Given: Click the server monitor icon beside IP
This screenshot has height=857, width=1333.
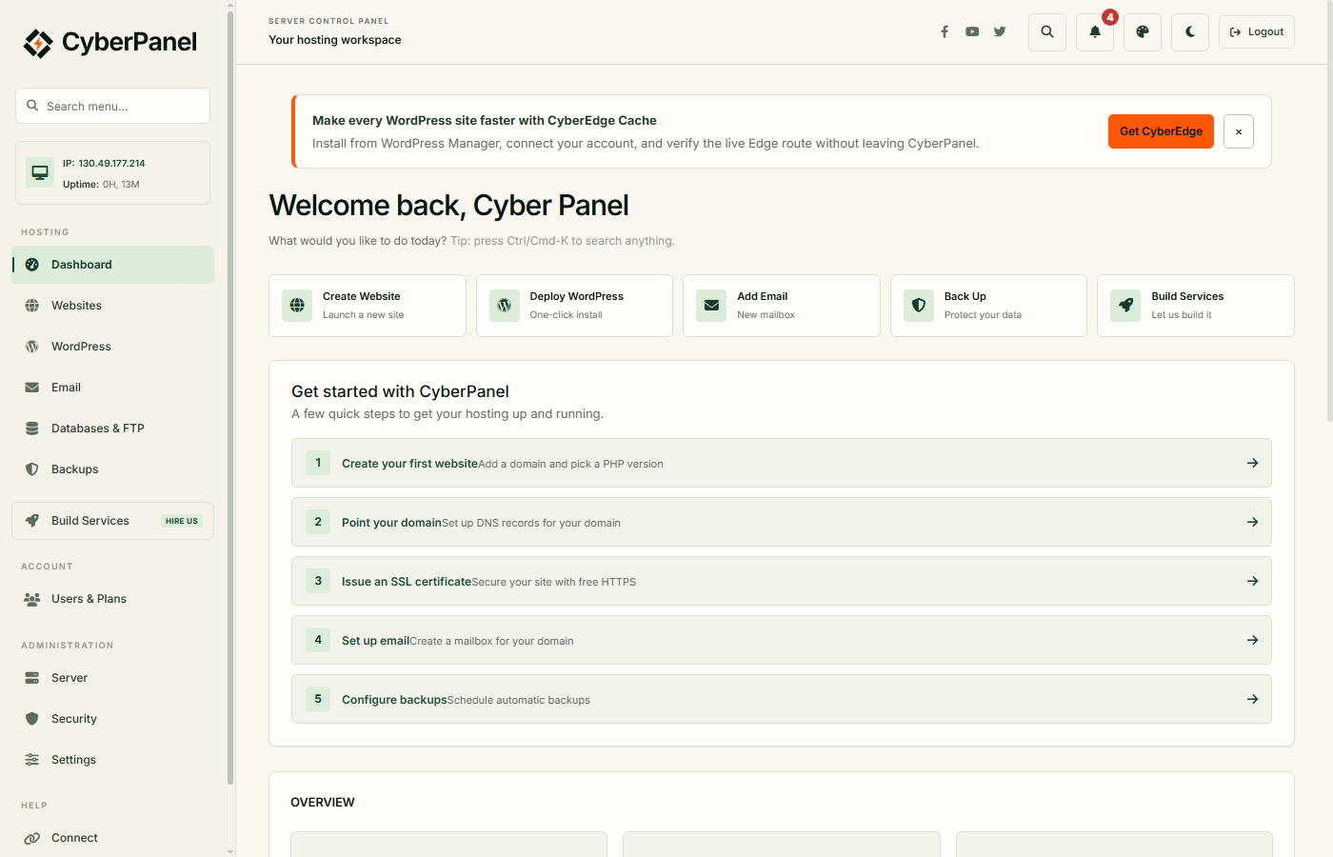Looking at the screenshot, I should click(40, 172).
